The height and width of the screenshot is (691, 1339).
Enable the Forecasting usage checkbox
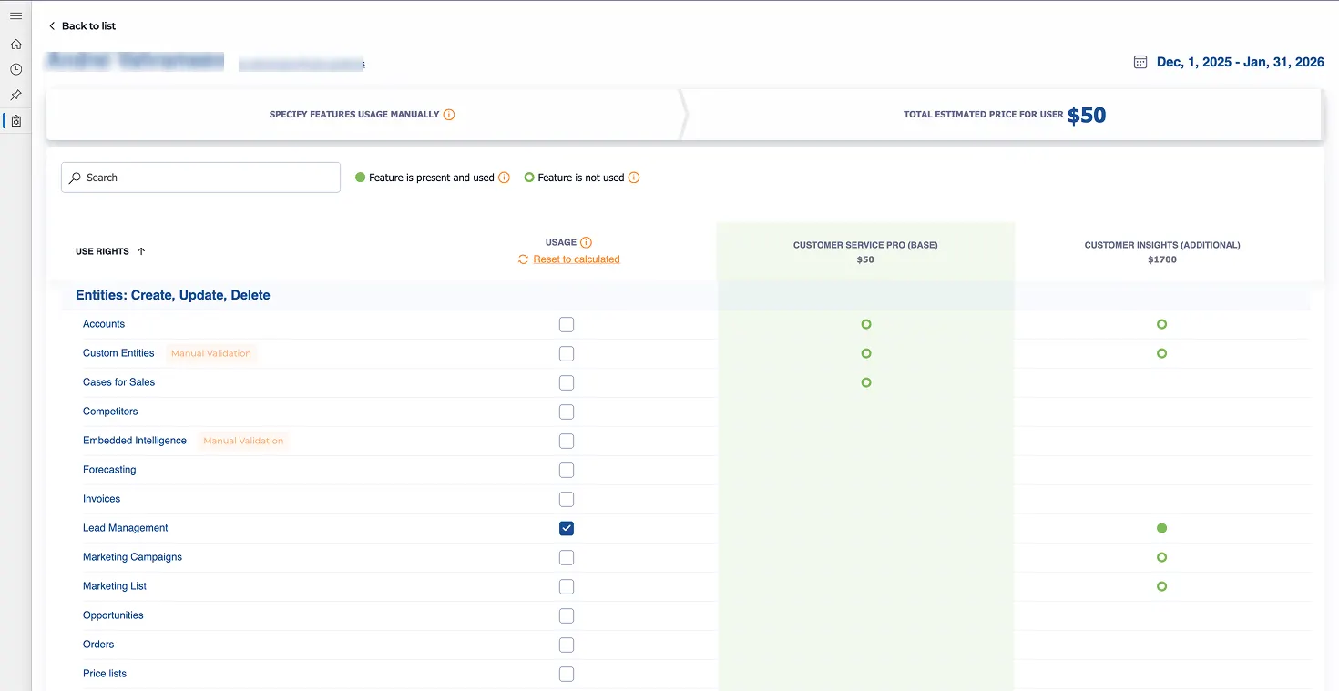(567, 470)
